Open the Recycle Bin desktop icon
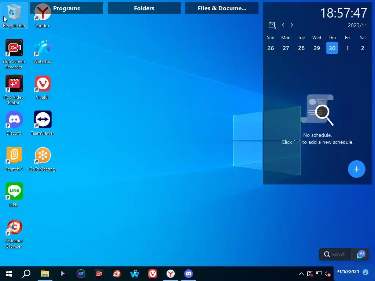The image size is (375, 281). point(14,15)
